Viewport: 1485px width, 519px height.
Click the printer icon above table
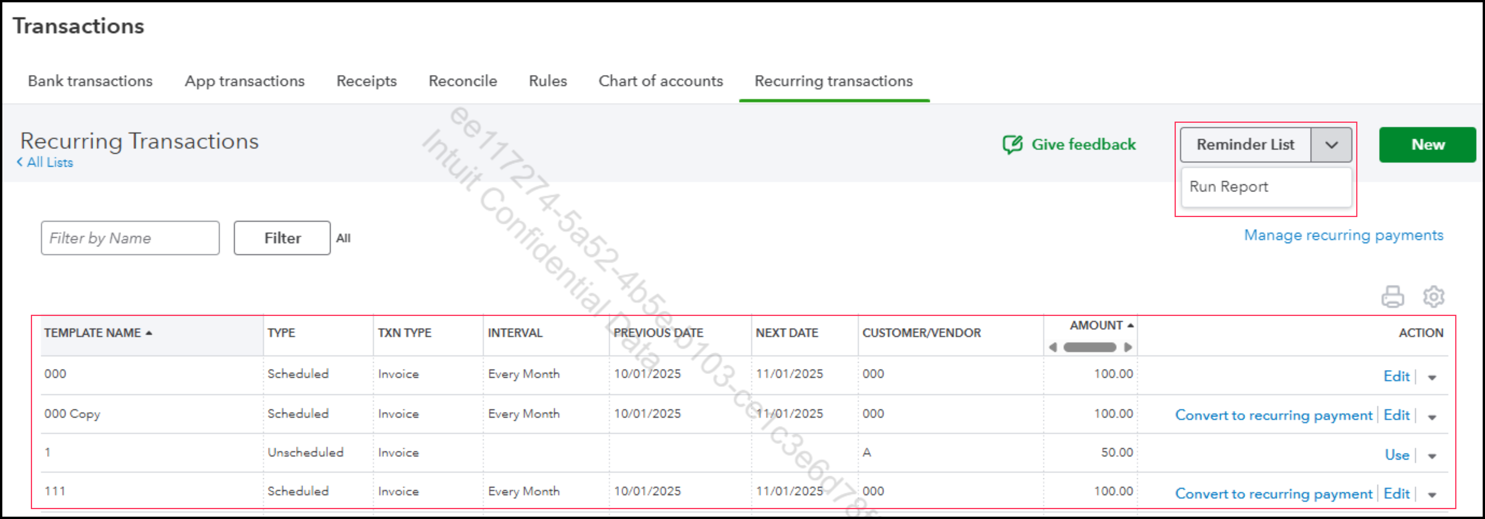pos(1392,297)
